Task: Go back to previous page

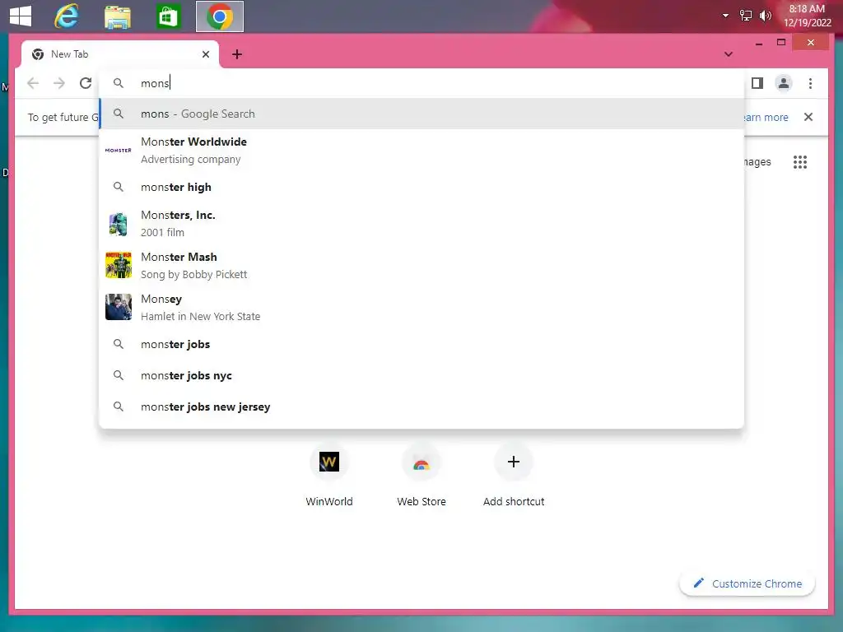Action: [33, 83]
